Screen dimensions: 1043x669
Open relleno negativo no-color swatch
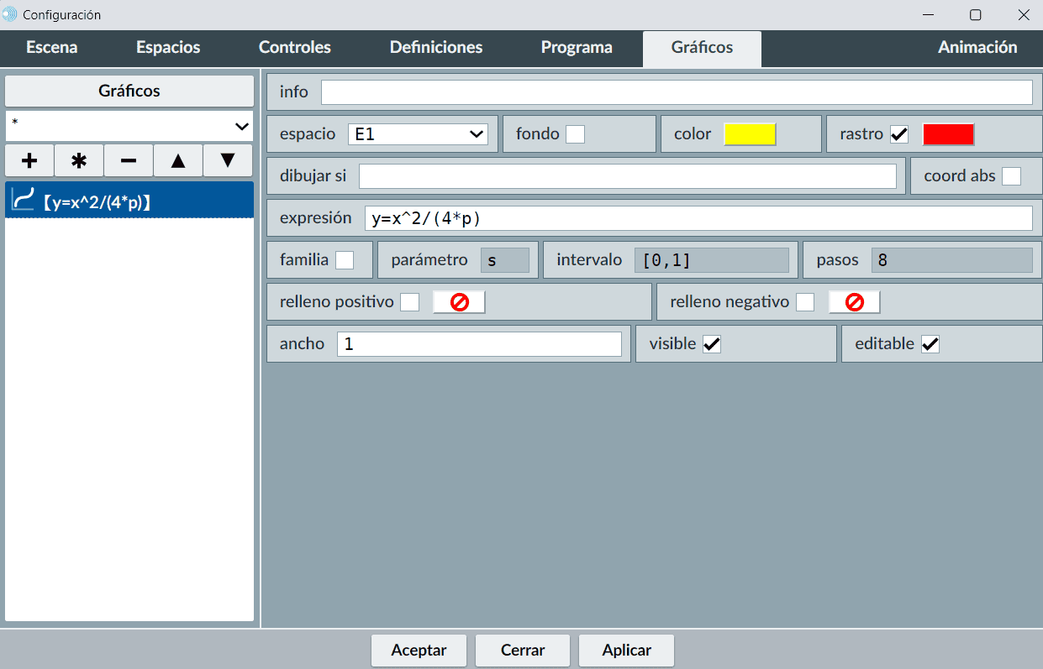tap(854, 302)
